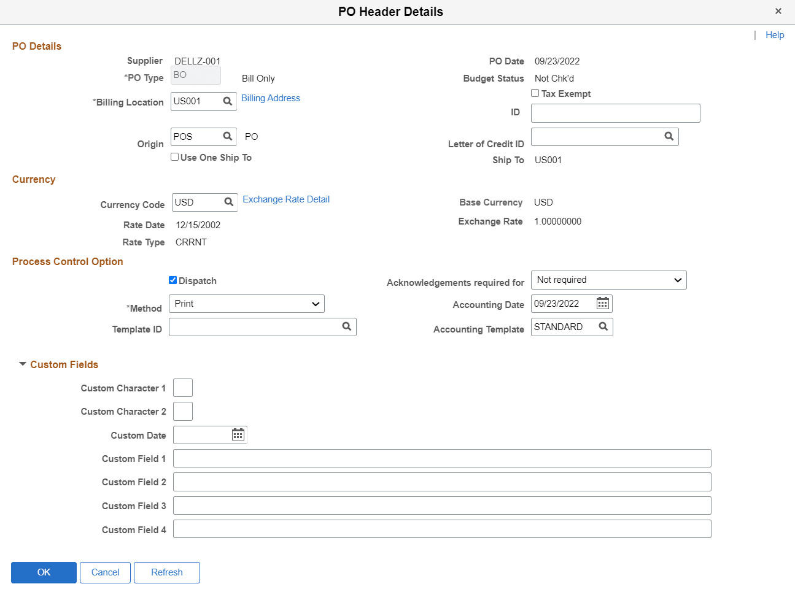Viewport: 795px width, 592px height.
Task: Open the Accounting Template lookup
Action: [603, 327]
